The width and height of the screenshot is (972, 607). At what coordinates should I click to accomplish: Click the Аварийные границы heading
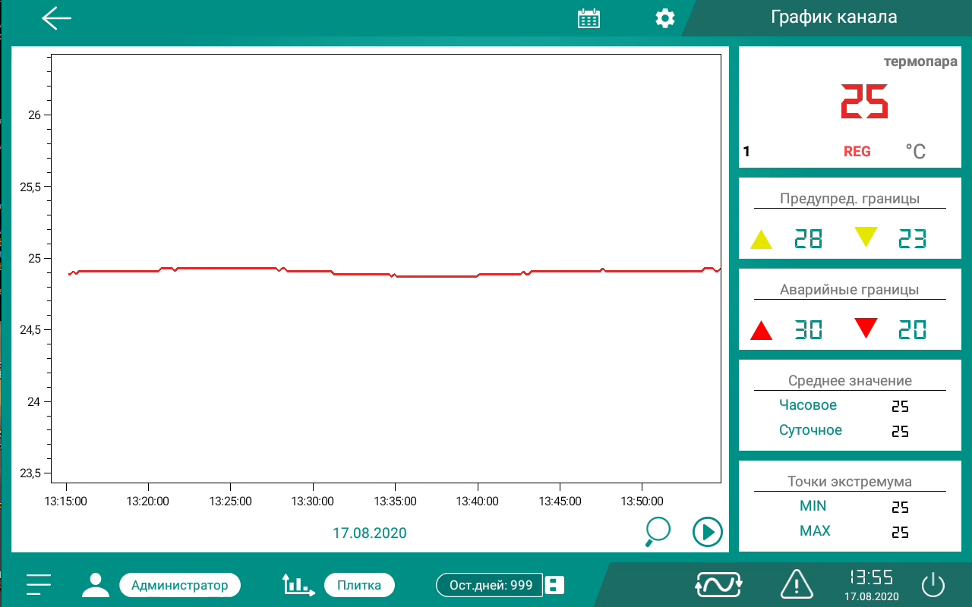click(850, 290)
